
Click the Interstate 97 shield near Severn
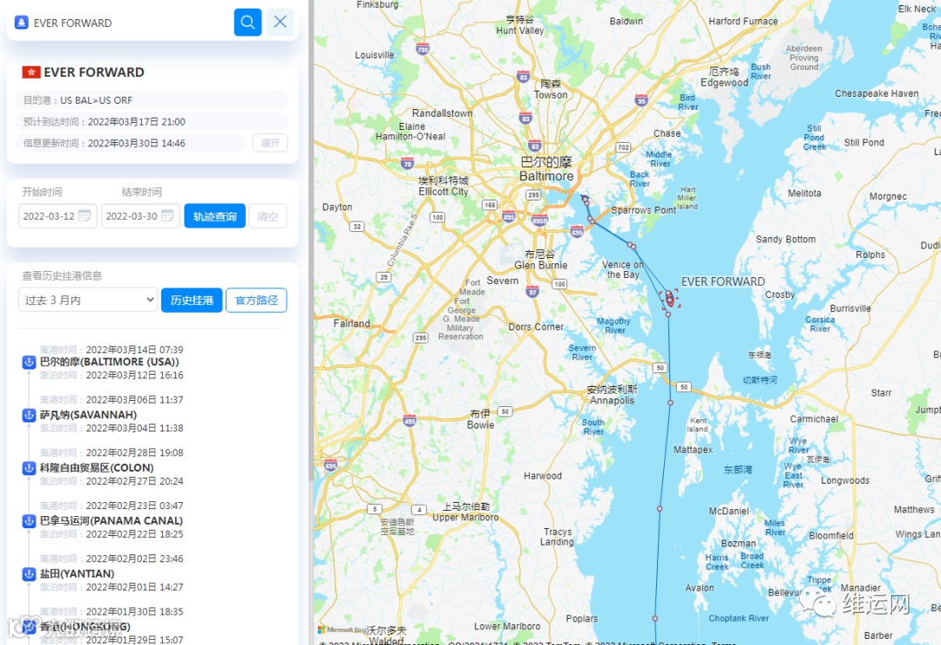(x=531, y=291)
